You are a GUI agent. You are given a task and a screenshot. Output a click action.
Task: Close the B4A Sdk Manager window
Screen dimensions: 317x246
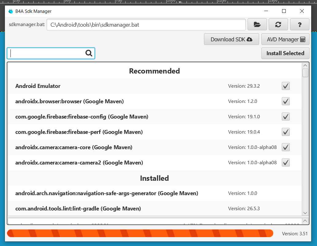tap(302, 11)
